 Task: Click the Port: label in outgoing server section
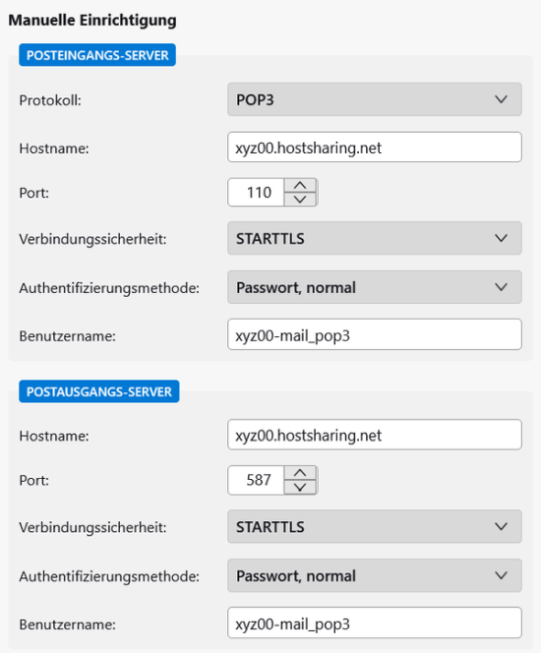click(x=34, y=481)
